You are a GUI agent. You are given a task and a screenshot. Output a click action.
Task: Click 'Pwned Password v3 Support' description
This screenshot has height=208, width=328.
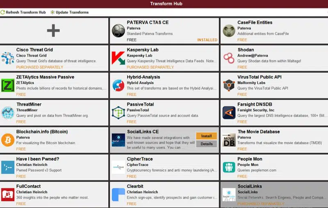click(39, 170)
